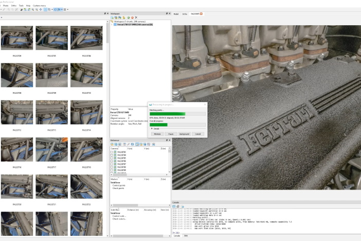Image resolution: width=361 pixels, height=241 pixels.
Task: Select the photo thumbnail ending in 04
Action: click(x=17, y=38)
